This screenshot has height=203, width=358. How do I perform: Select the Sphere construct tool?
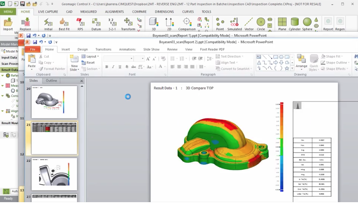pyautogui.click(x=307, y=24)
